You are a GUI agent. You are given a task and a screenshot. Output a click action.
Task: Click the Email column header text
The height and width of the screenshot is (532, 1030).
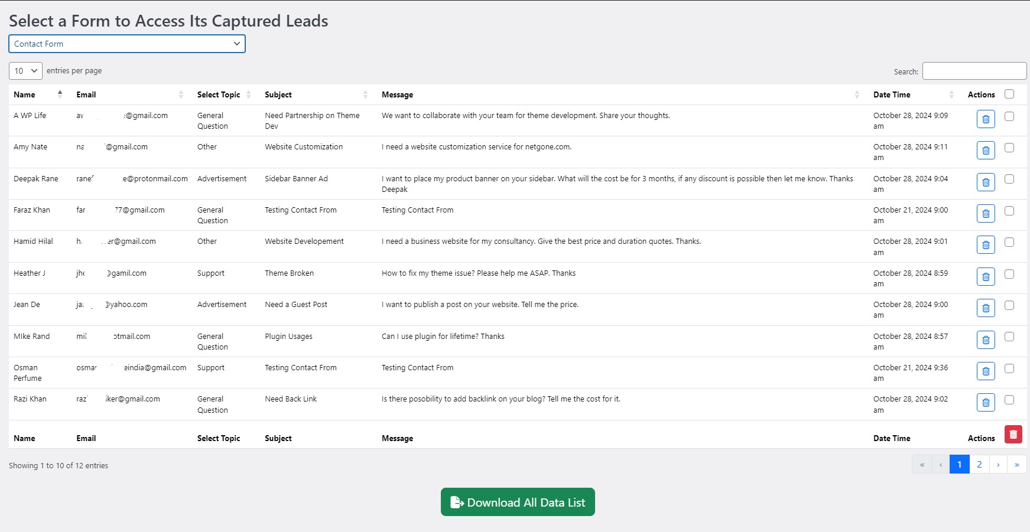(86, 94)
